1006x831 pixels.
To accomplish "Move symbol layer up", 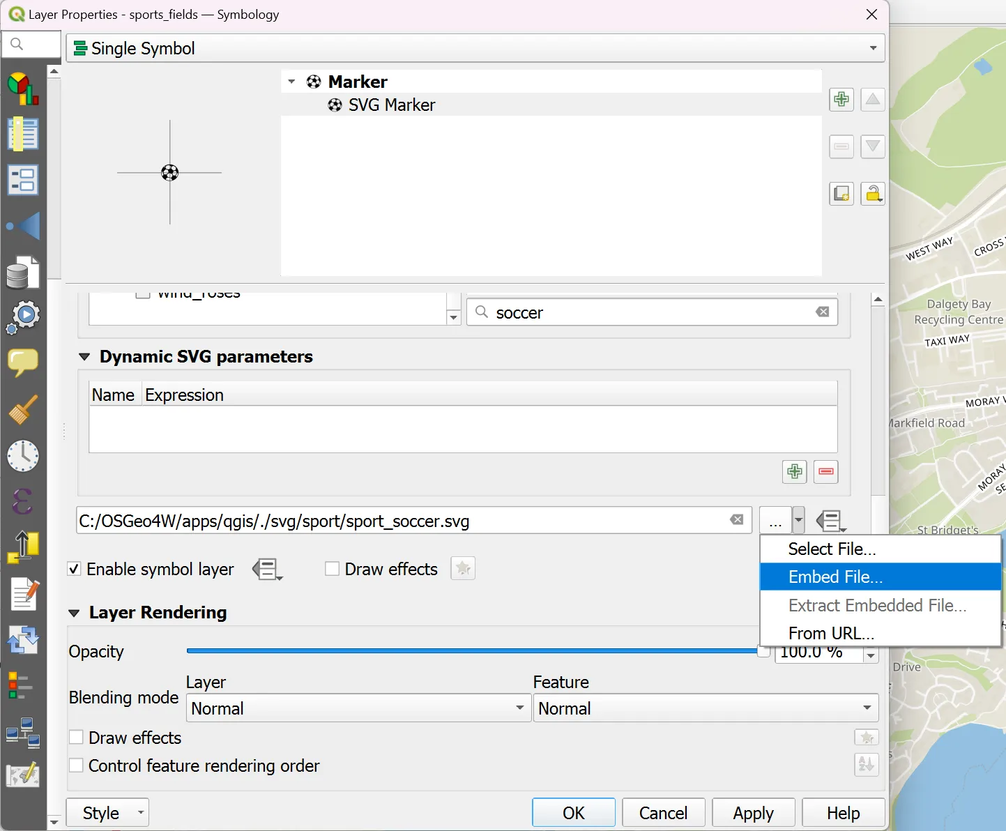I will click(873, 100).
